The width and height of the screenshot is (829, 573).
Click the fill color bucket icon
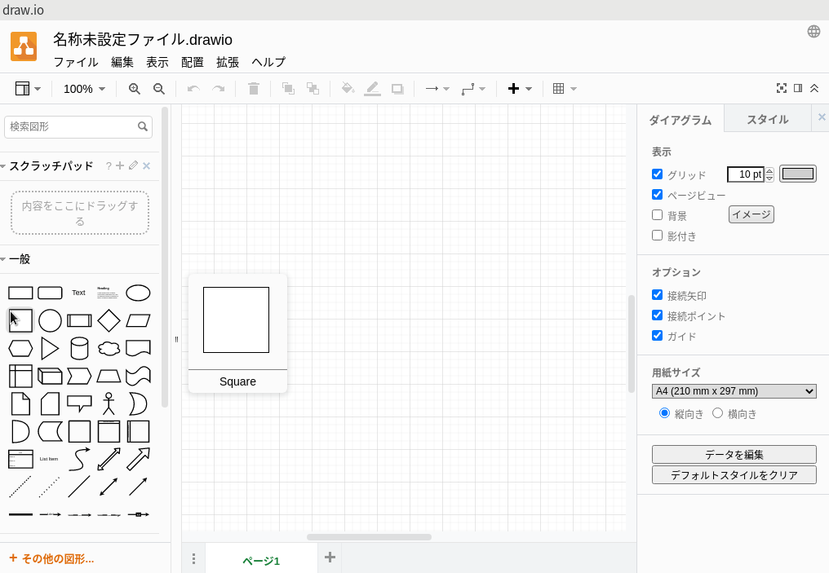point(348,88)
